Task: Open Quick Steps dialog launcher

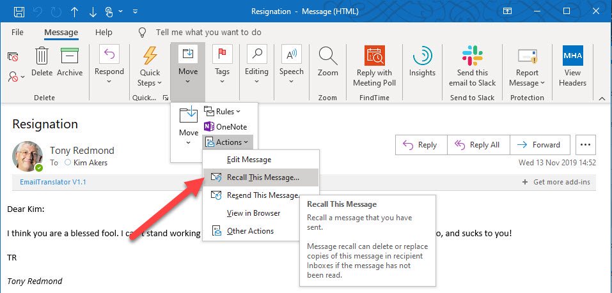Action: tap(166, 98)
